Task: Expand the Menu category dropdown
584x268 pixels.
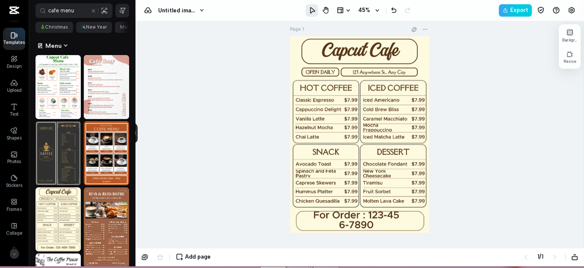Action: (x=53, y=46)
